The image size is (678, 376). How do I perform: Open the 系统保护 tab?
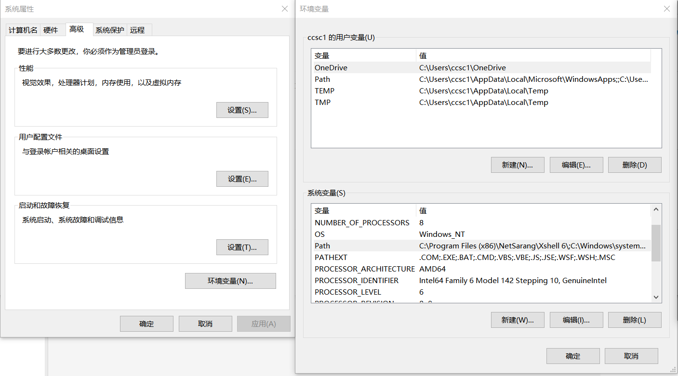[x=109, y=29]
